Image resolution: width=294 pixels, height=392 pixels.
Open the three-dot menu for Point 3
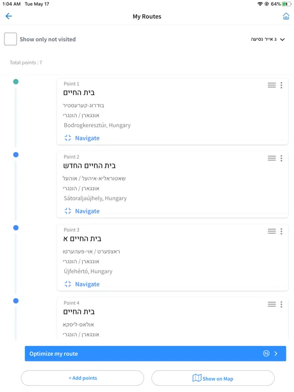click(x=281, y=231)
